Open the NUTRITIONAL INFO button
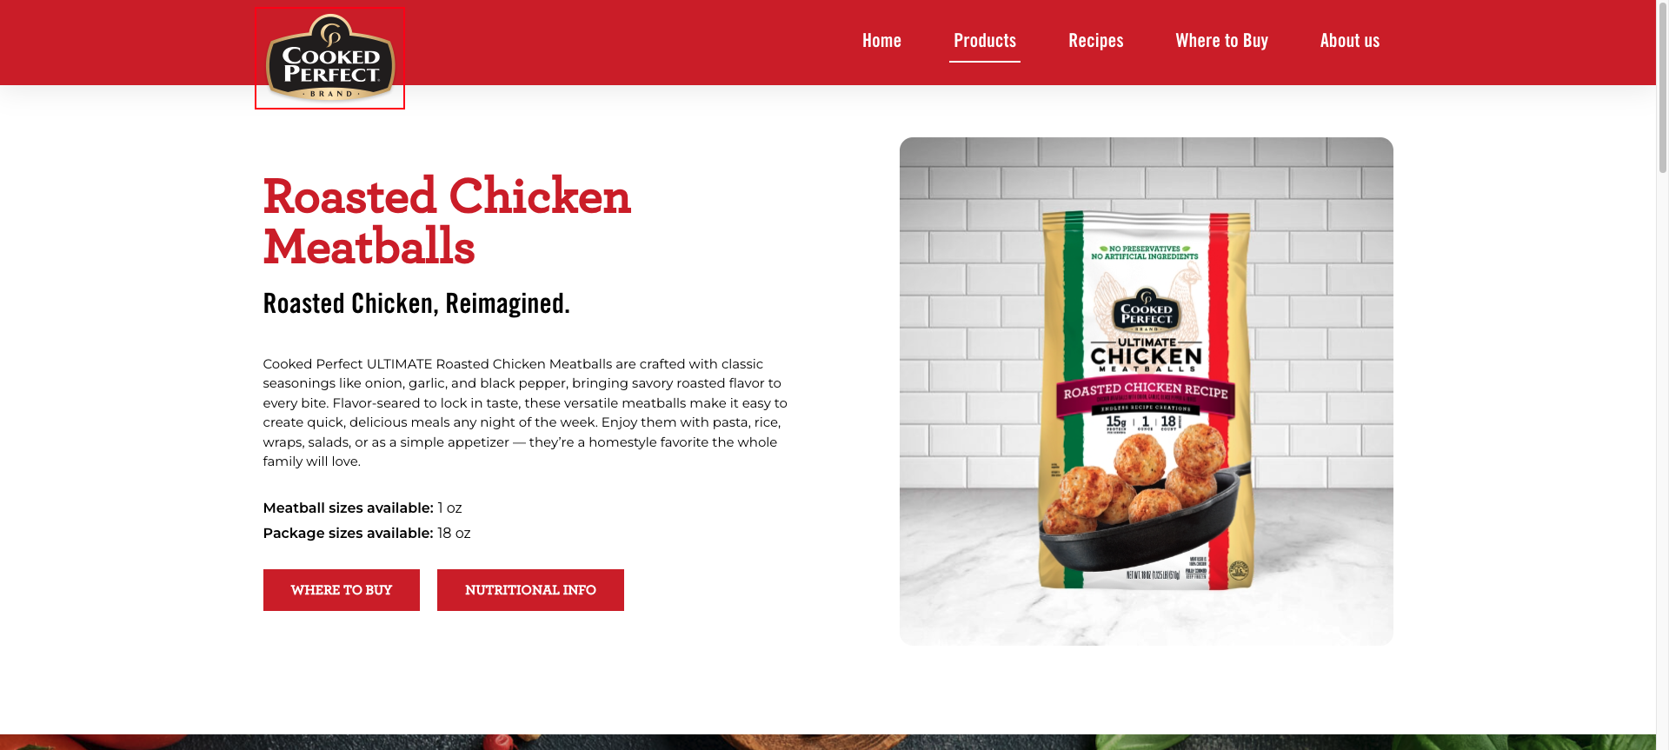The width and height of the screenshot is (1669, 750). 530,590
